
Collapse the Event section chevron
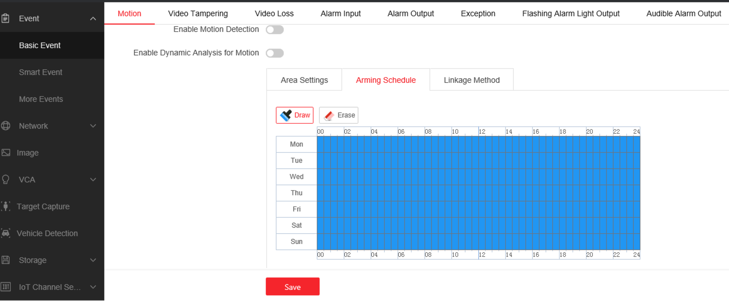(x=93, y=19)
